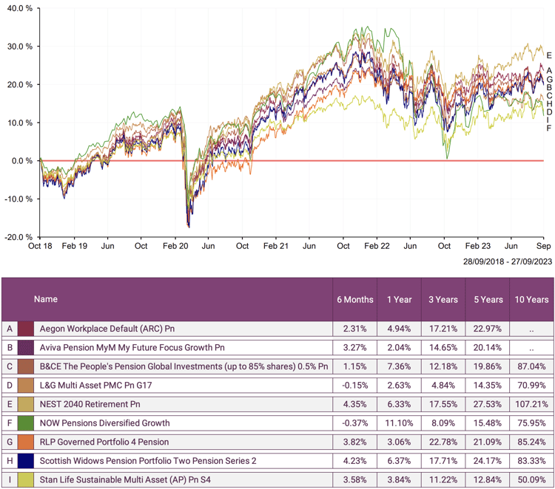Select RLP Governed Portfolio 4 Pension
555x489 pixels.
point(104,442)
